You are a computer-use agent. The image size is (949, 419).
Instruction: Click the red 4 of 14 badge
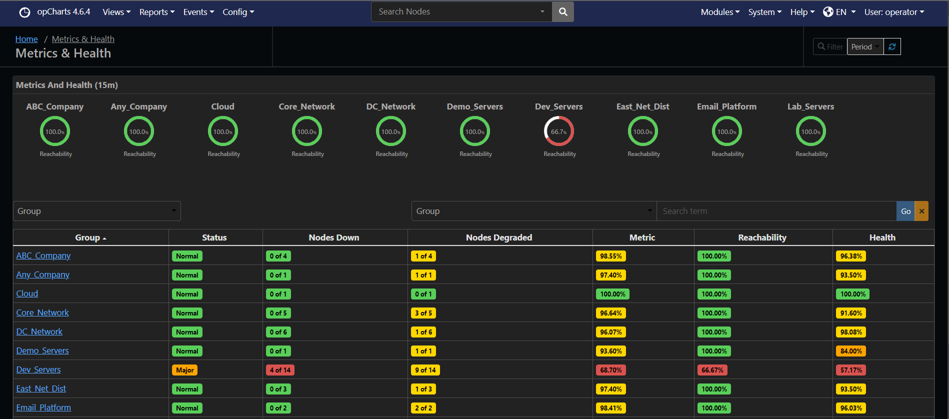click(280, 370)
